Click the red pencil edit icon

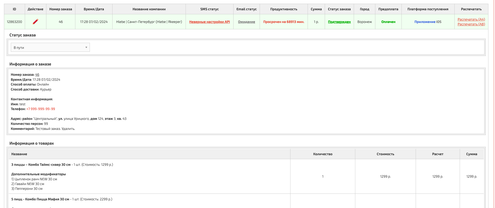click(x=35, y=22)
